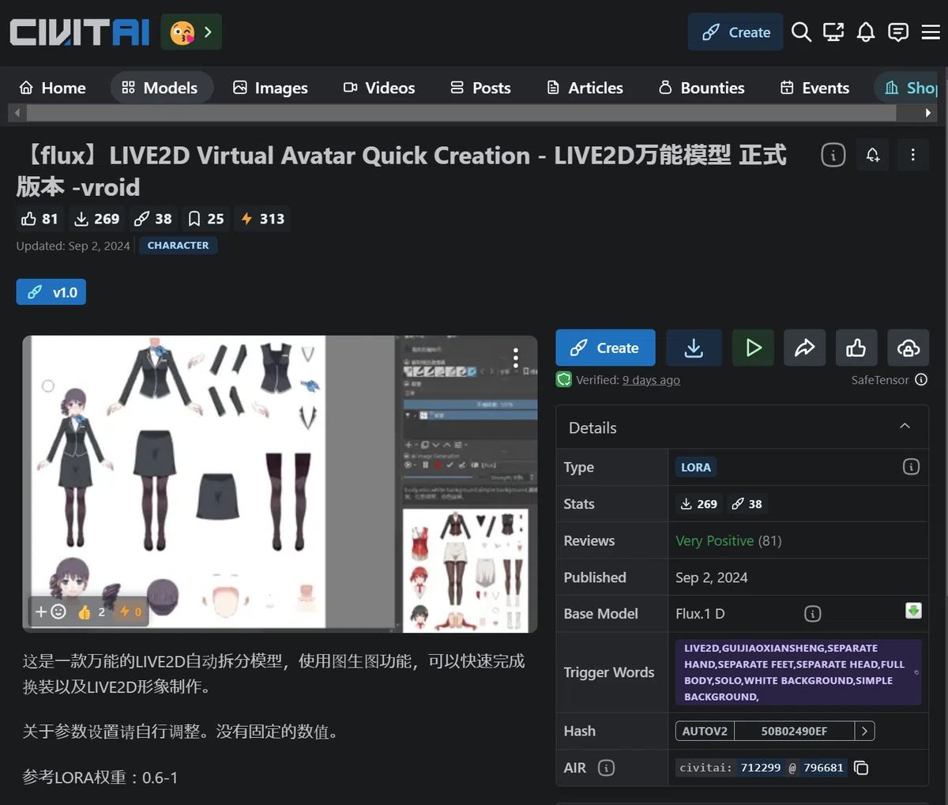Switch to the Posts tab

[x=480, y=88]
